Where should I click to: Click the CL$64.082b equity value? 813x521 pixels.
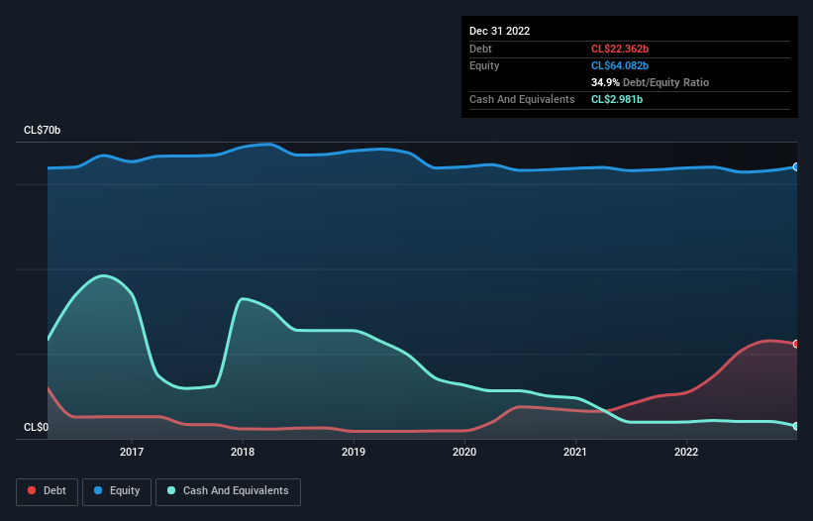(x=620, y=65)
